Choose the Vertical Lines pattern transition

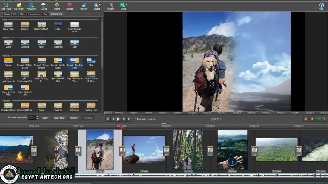click(x=91, y=107)
